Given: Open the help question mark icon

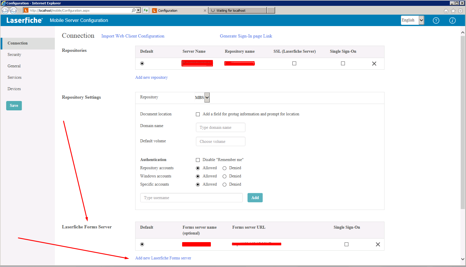Looking at the screenshot, I should click(436, 20).
